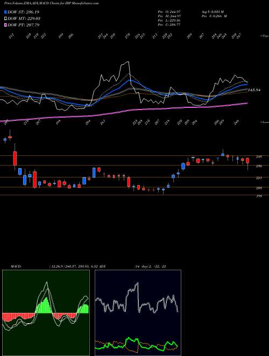The height and width of the screenshot is (356, 269).
Task: Click the last red candlestick on the right
Action: point(247,161)
